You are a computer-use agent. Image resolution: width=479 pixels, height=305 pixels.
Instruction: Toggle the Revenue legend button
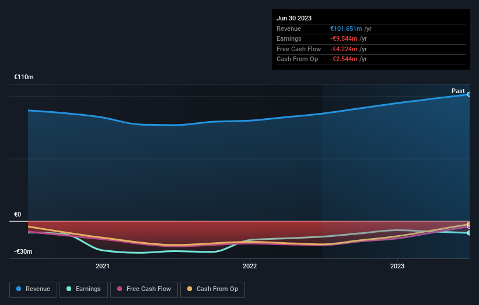pos(33,289)
